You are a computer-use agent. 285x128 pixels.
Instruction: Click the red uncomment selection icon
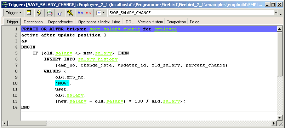(89, 13)
